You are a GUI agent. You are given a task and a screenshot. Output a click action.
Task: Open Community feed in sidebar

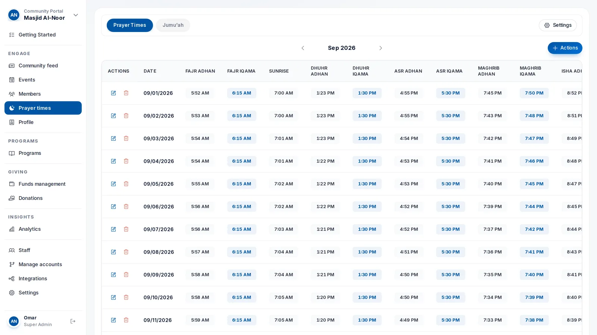coord(43,66)
